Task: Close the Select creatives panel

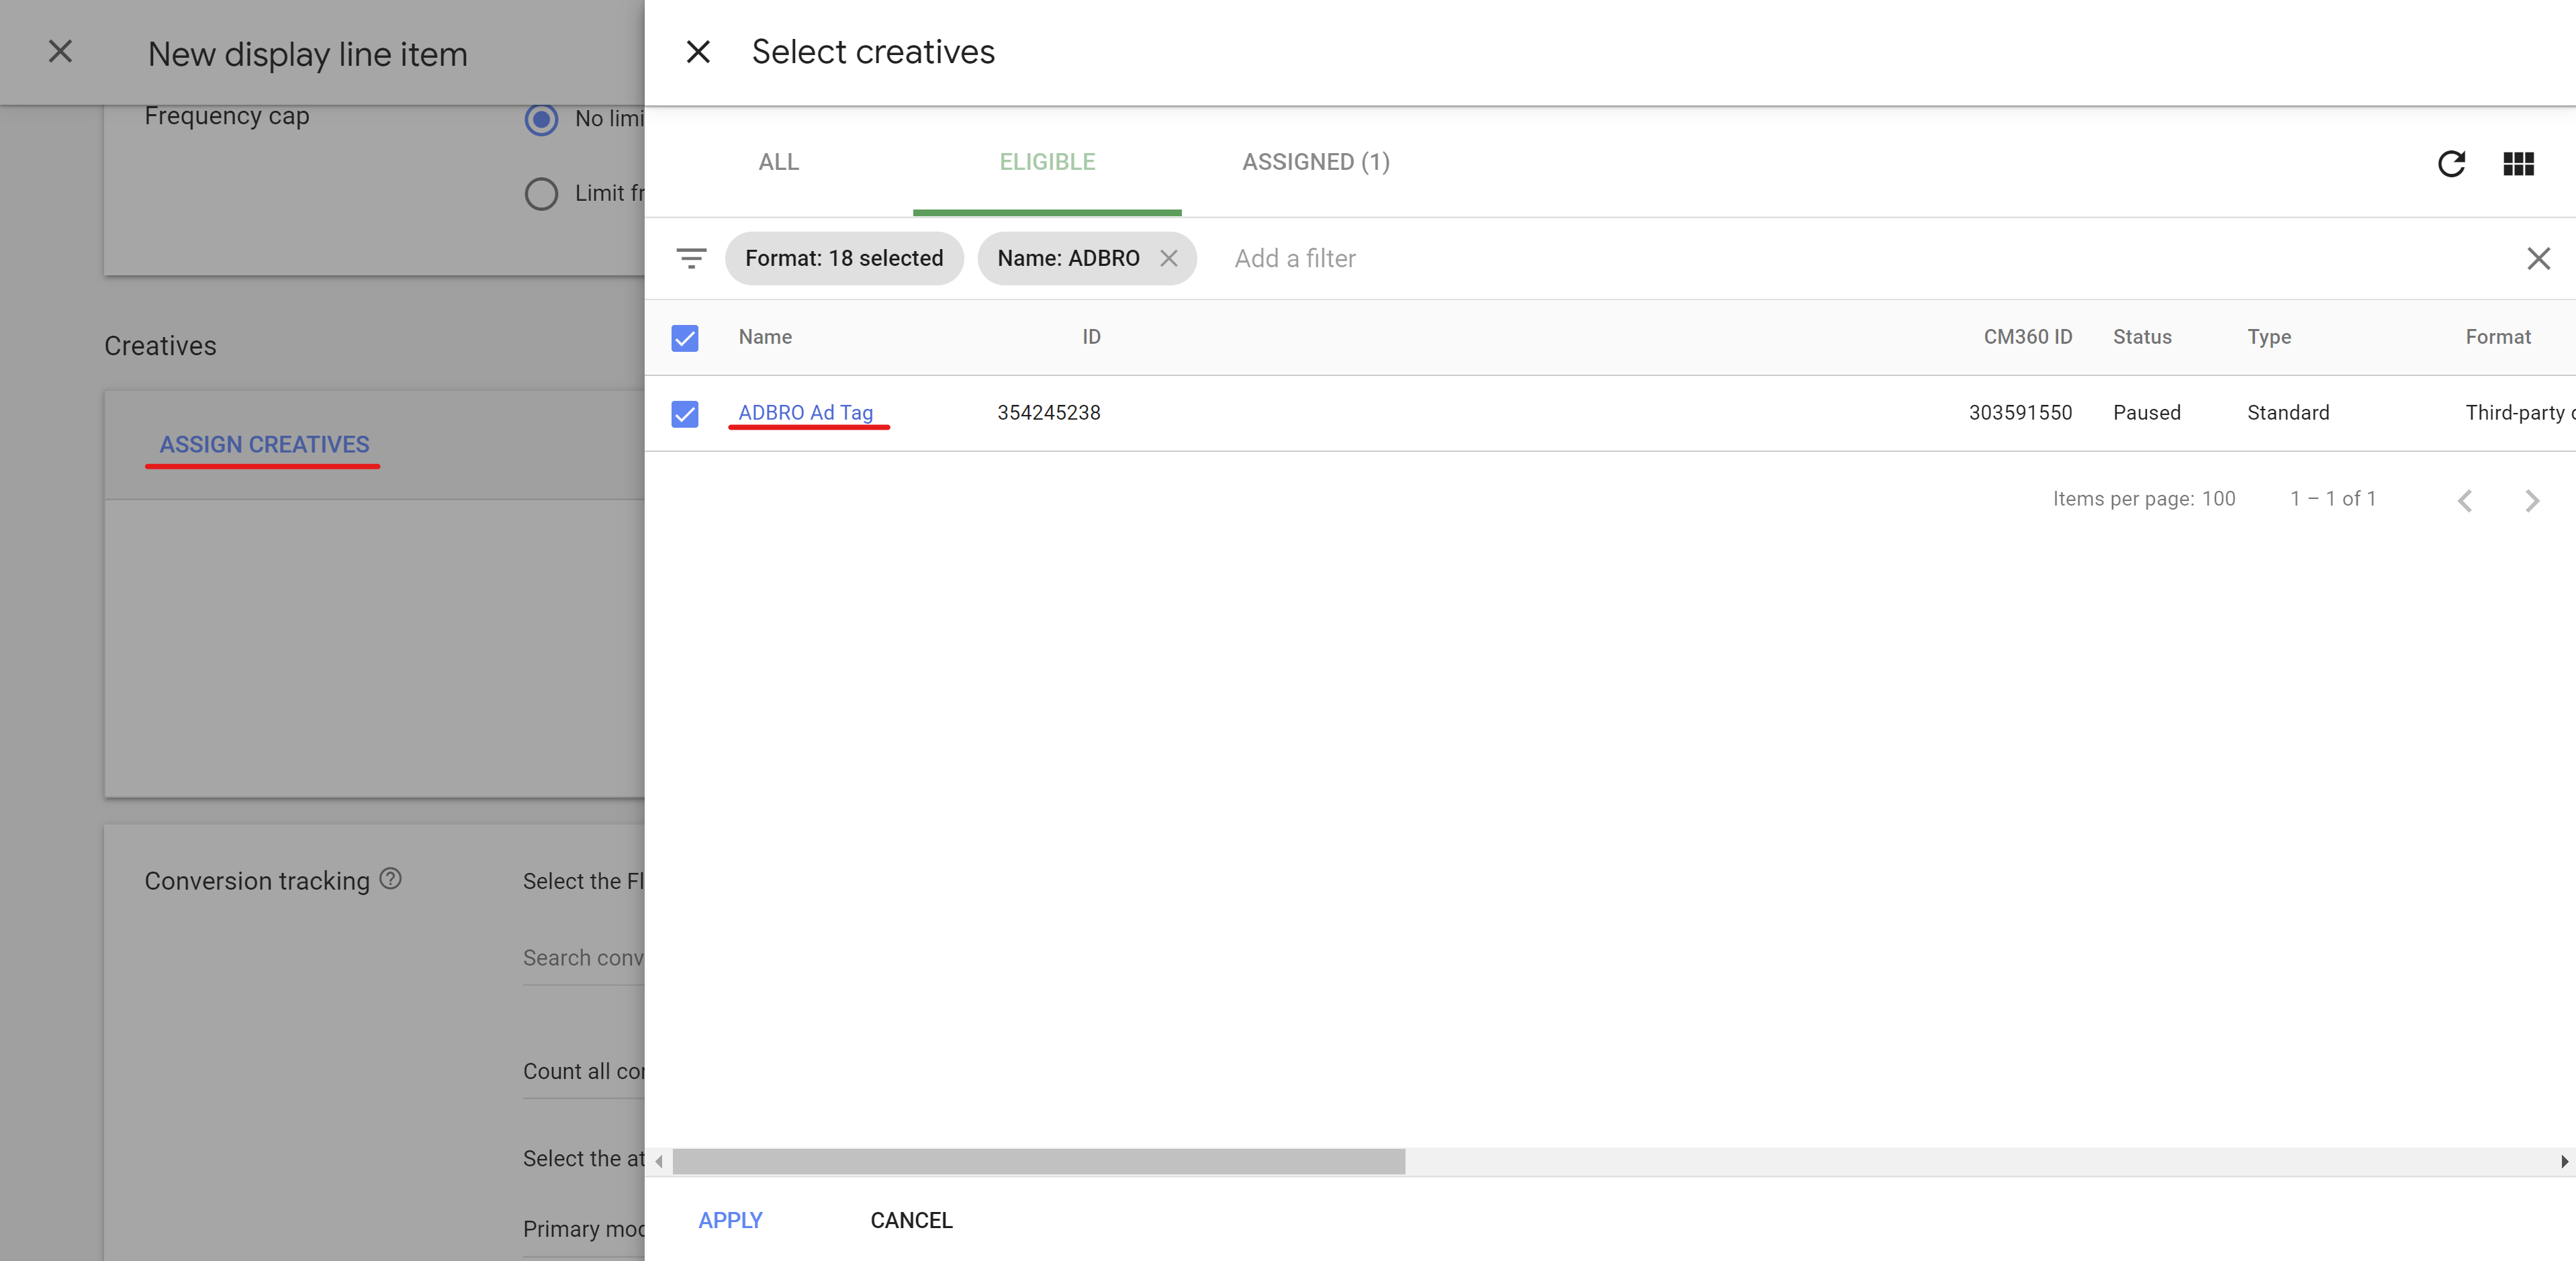Action: [x=698, y=52]
